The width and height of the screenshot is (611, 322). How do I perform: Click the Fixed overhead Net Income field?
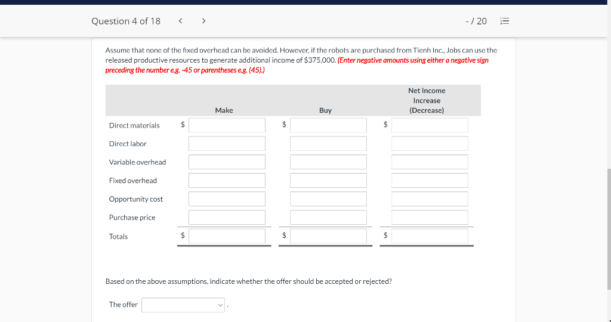coord(430,181)
